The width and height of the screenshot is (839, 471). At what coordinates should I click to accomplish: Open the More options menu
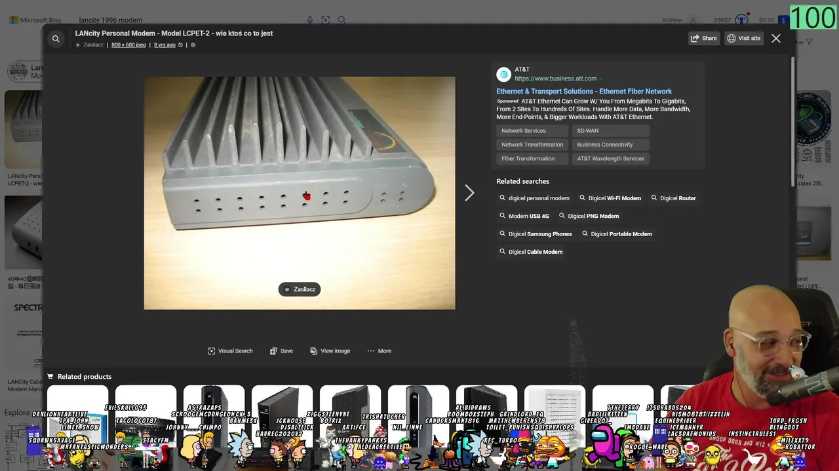(x=379, y=351)
